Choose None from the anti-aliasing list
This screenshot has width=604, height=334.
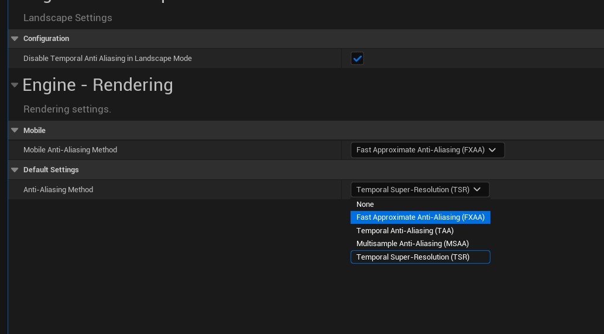coord(420,205)
